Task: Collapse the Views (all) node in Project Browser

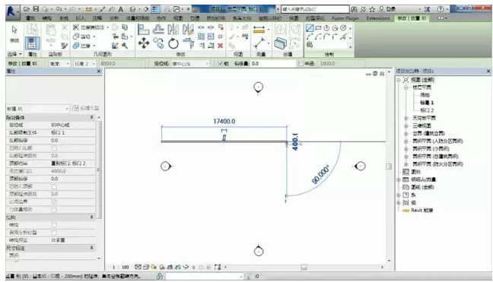Action: click(x=399, y=80)
